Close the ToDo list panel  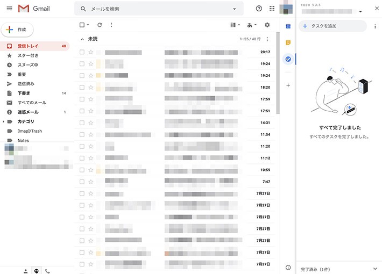pos(377,8)
